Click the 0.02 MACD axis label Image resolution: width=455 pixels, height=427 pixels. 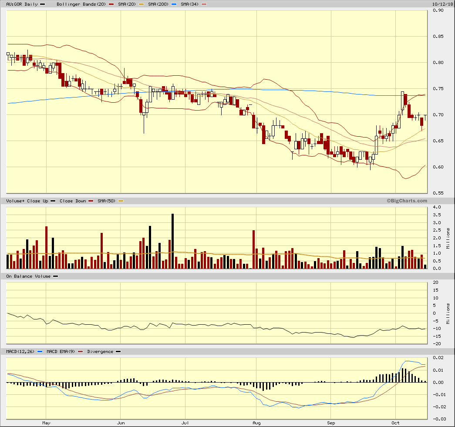[438, 358]
